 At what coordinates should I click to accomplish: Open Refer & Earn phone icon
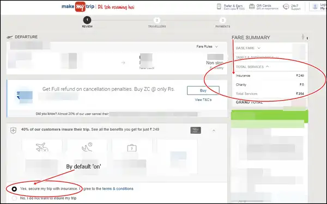click(x=219, y=7)
